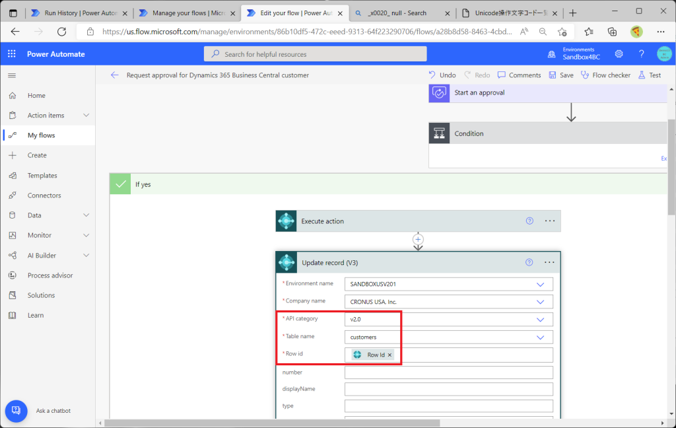This screenshot has width=676, height=428.
Task: Switch to the Run History browser tab
Action: point(79,13)
